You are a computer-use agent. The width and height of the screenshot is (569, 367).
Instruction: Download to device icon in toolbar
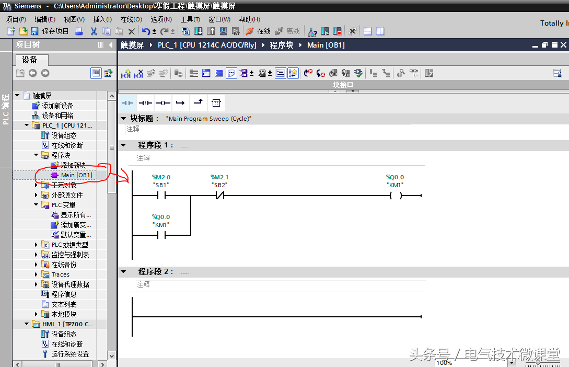tap(199, 31)
